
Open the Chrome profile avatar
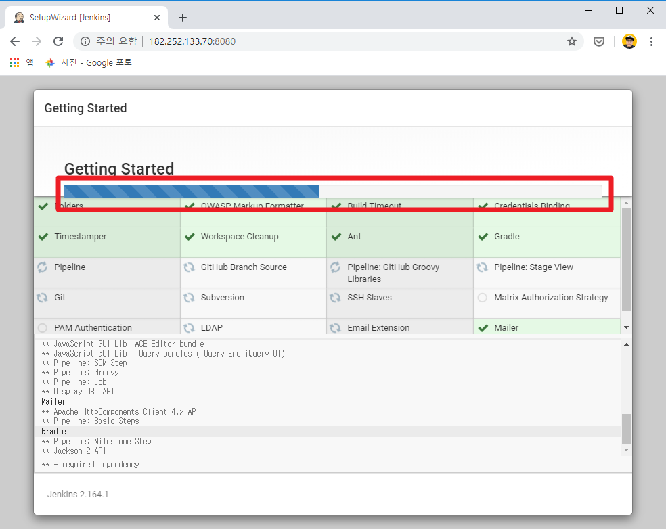pos(629,41)
